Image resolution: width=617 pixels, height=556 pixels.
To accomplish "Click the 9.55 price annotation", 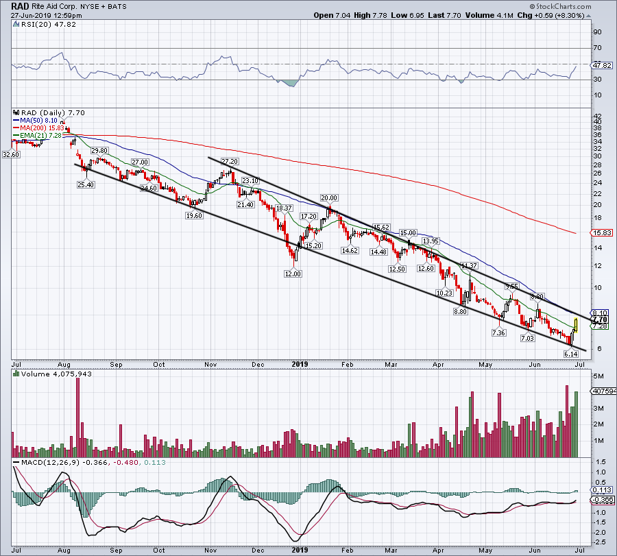I will pos(512,287).
